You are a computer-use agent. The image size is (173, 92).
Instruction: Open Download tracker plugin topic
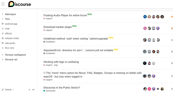tap(58, 27)
